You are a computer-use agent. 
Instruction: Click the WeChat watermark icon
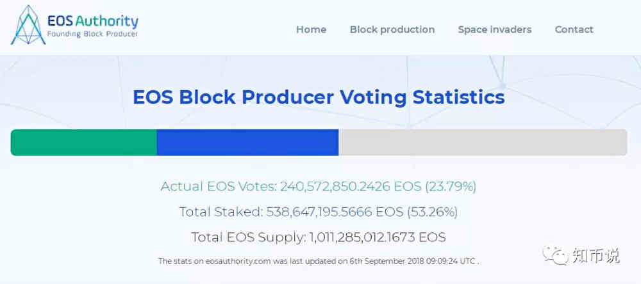click(x=556, y=255)
